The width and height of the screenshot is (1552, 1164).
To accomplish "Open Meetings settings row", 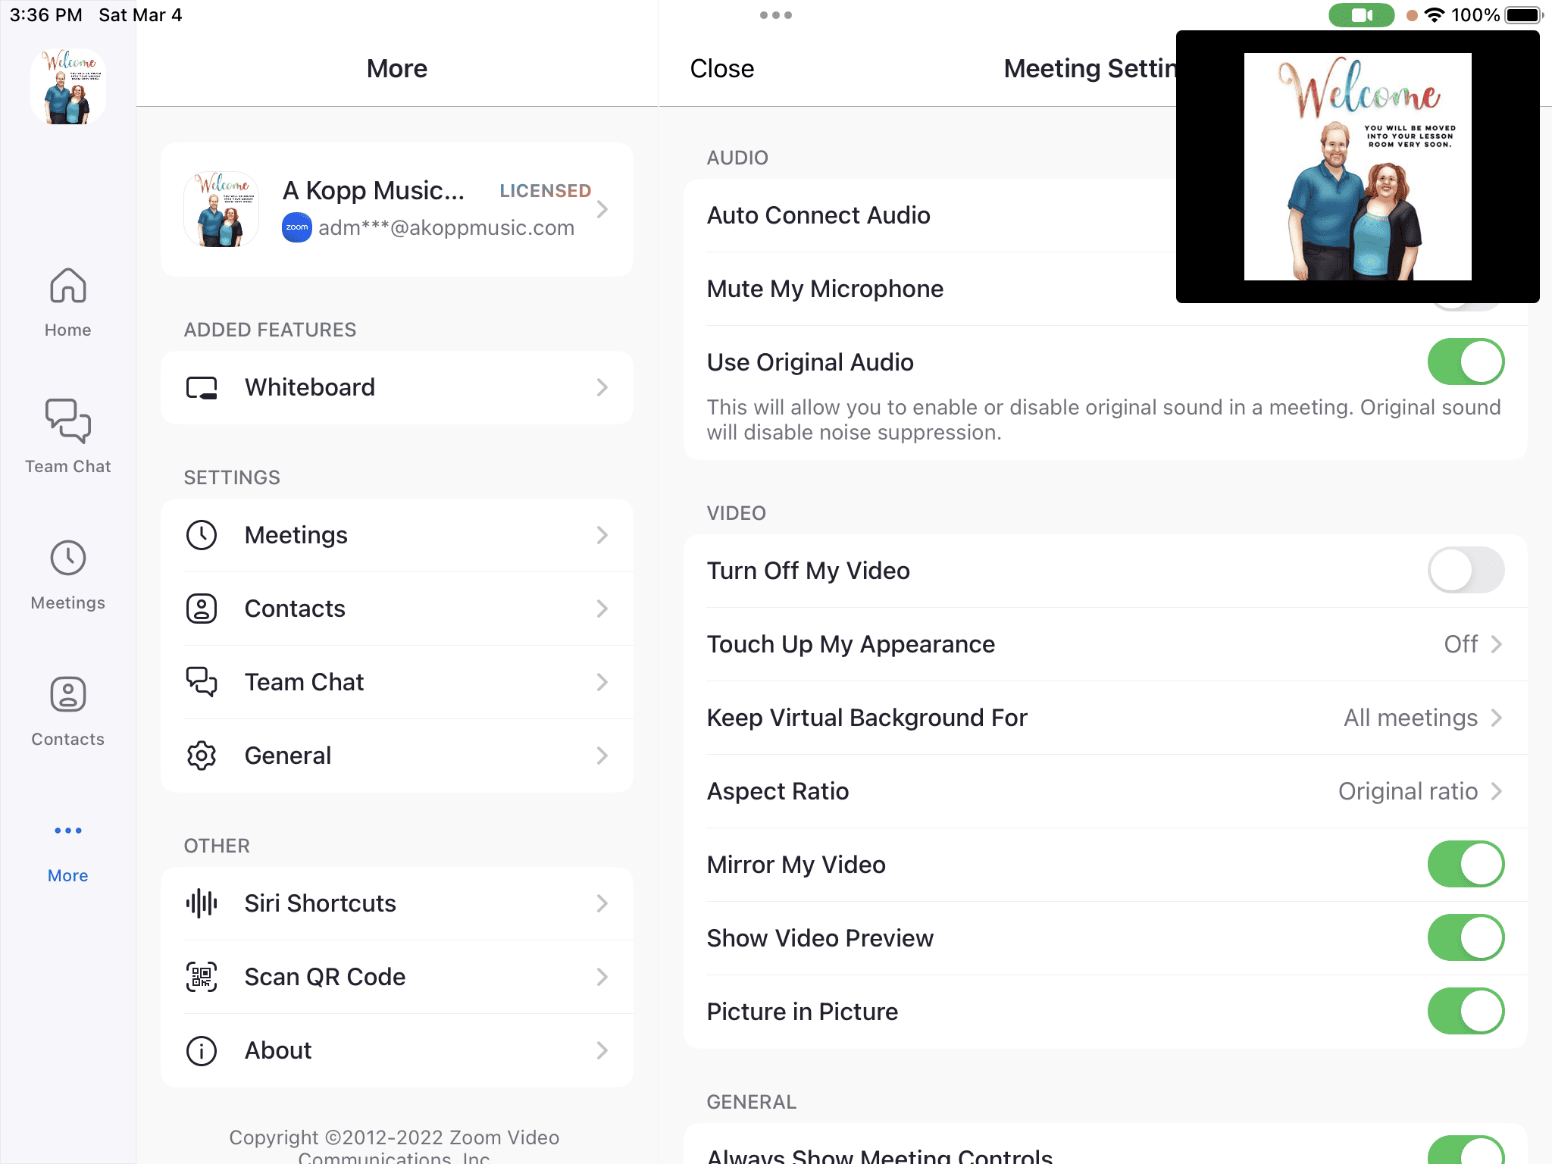I will tap(397, 535).
